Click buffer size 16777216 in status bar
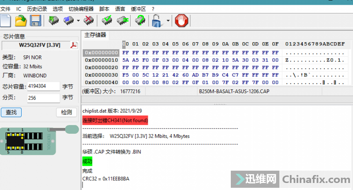Viewport: 353px width, 190px height. pyautogui.click(x=130, y=91)
